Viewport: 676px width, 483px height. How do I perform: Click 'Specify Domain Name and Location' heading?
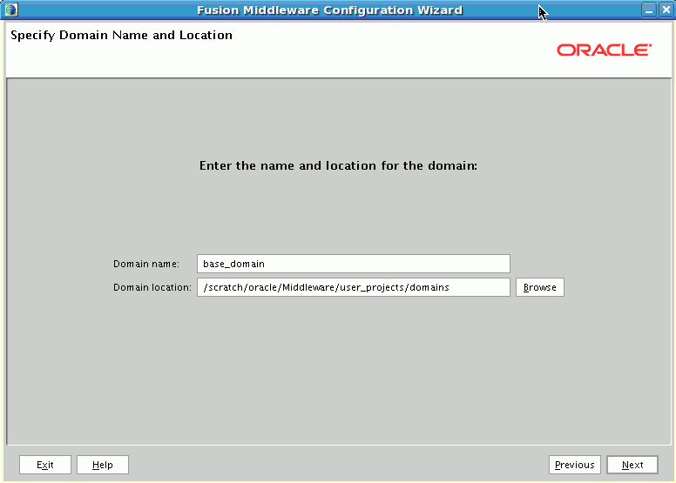(x=121, y=36)
